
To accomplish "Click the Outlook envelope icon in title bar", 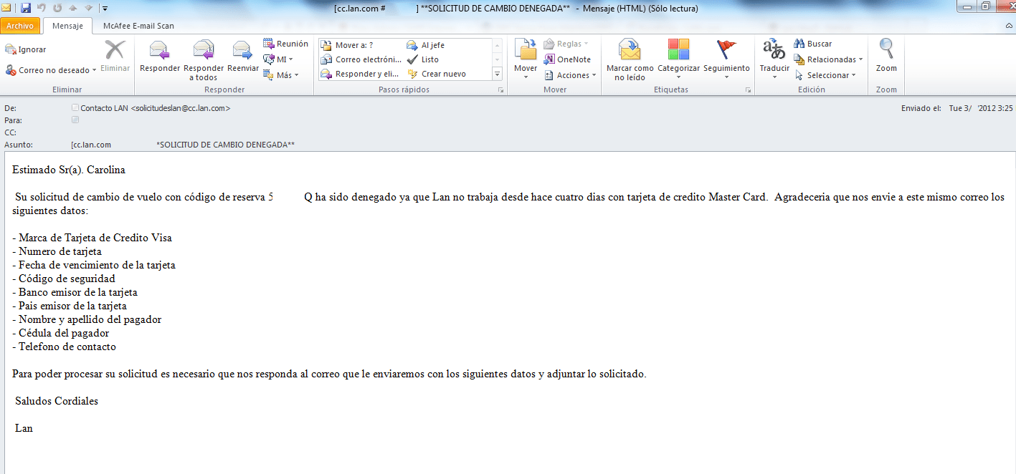I will (x=7, y=9).
